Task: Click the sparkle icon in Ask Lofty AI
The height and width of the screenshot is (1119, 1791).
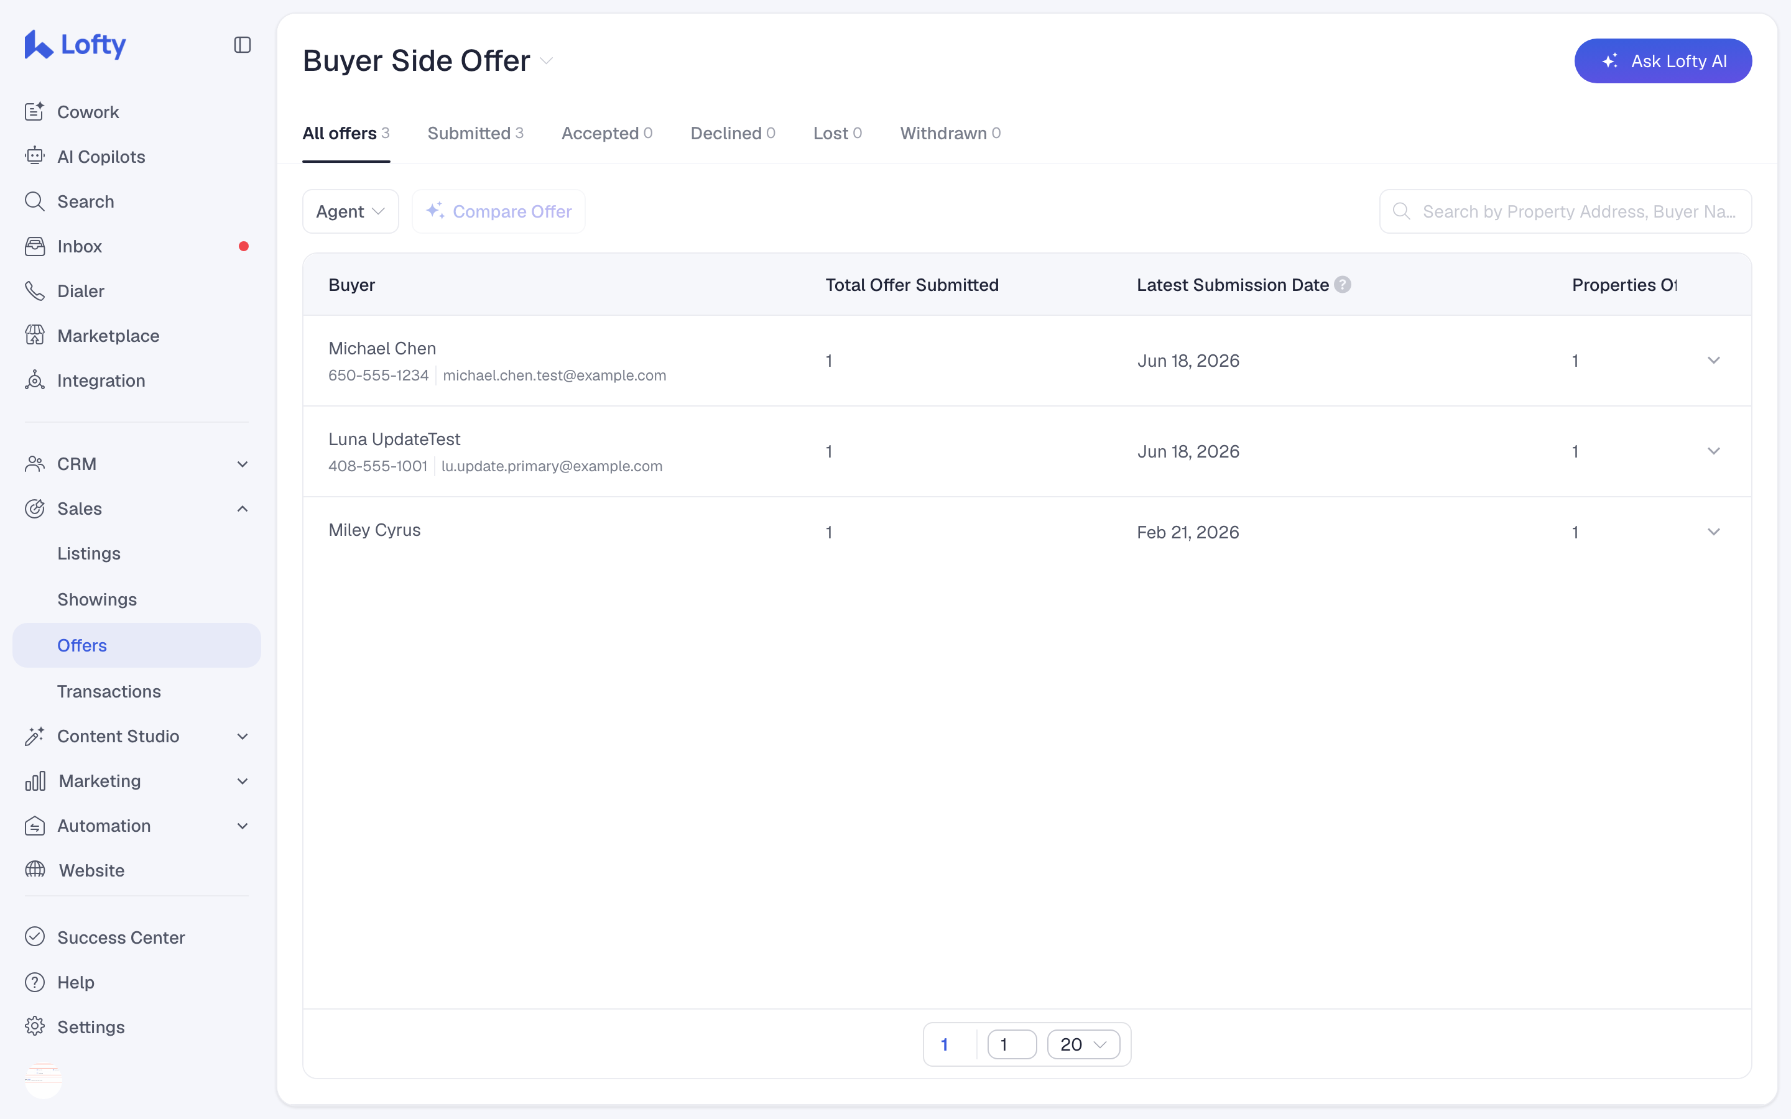Action: 1609,62
